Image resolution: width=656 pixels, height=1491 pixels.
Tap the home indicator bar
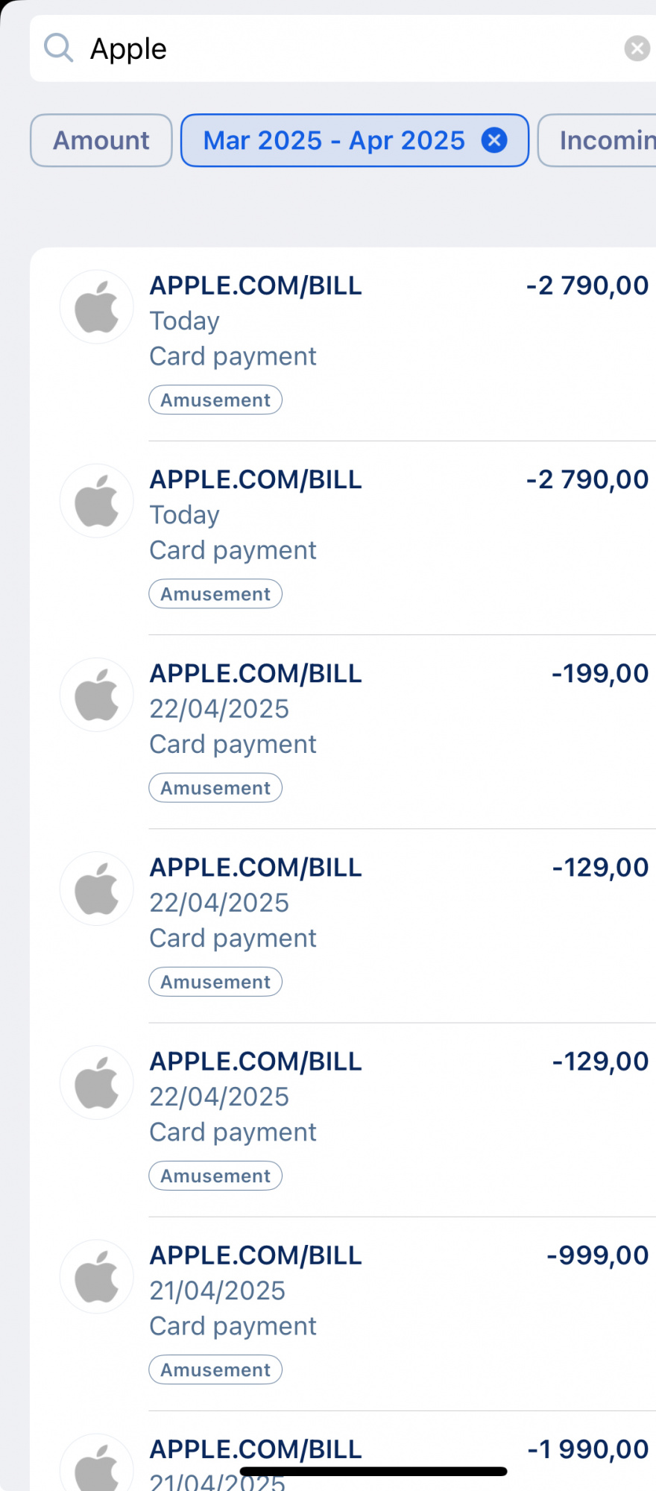pos(373,1471)
